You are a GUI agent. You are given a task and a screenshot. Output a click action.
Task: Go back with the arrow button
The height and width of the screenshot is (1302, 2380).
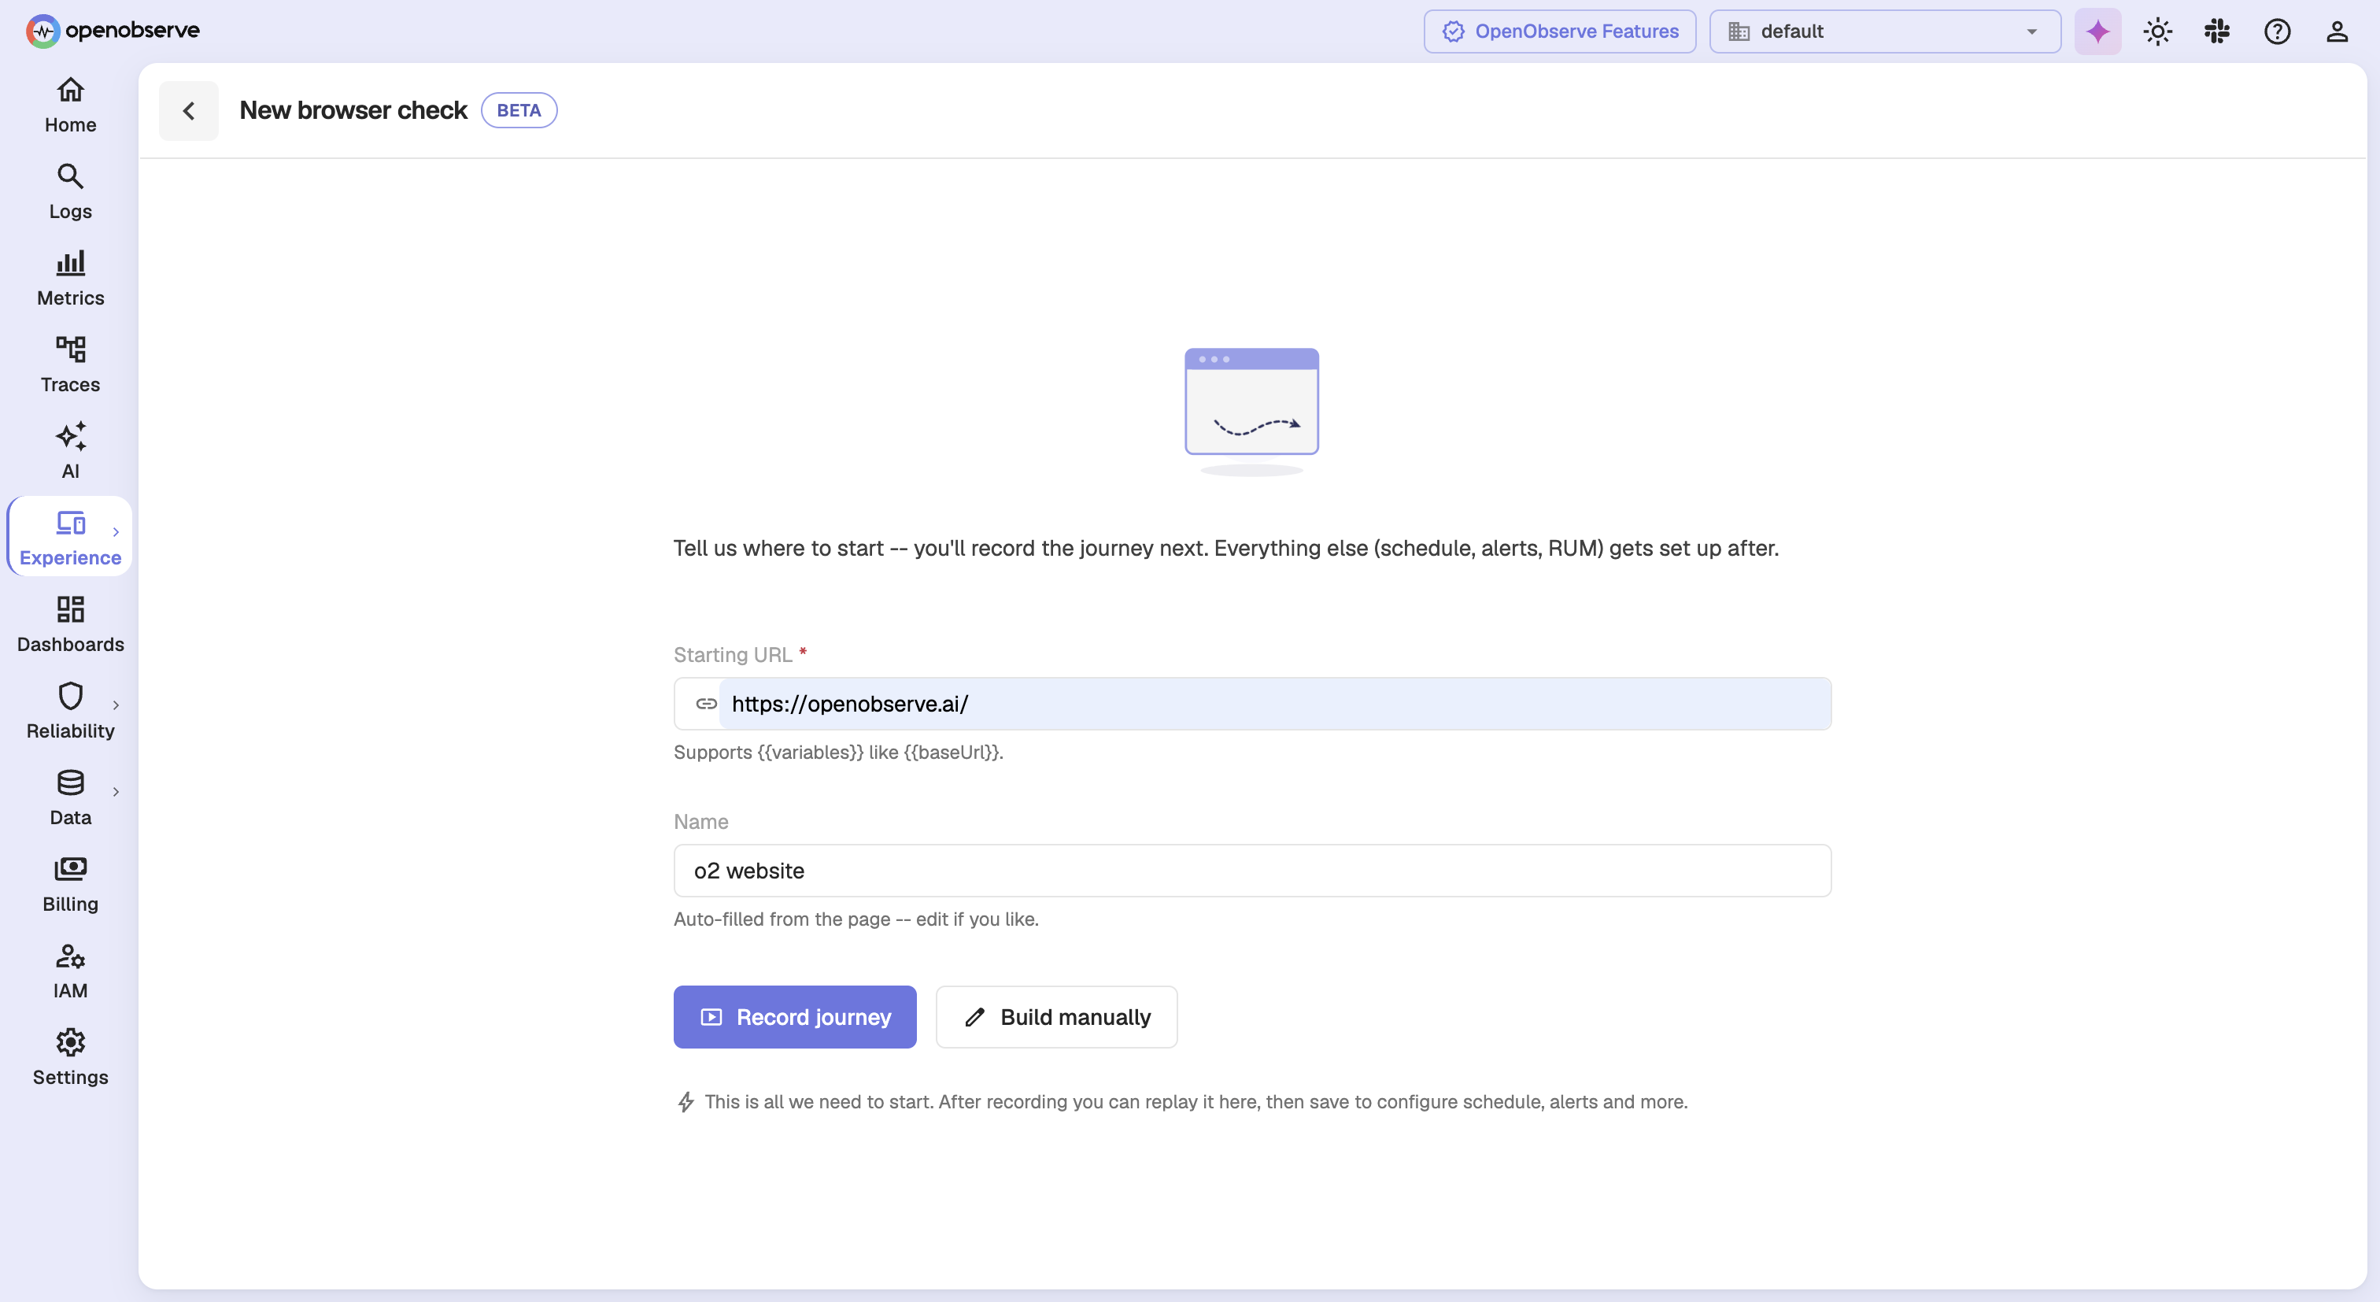[188, 111]
